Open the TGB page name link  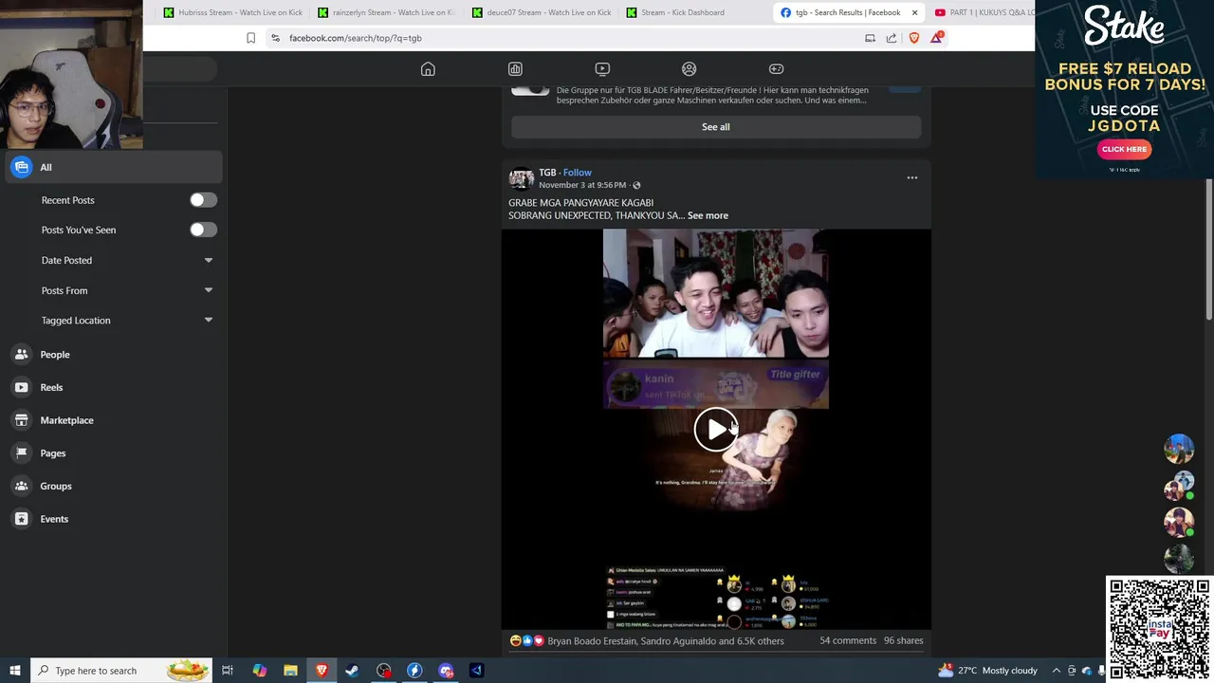click(547, 173)
